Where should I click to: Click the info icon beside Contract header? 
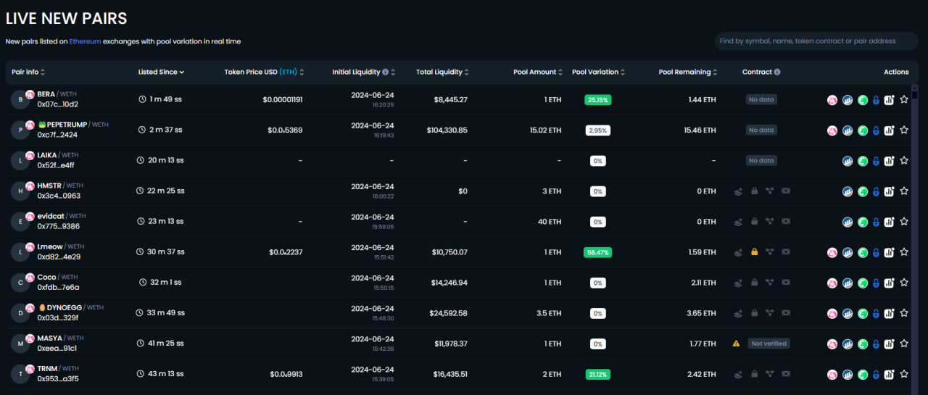coord(777,72)
